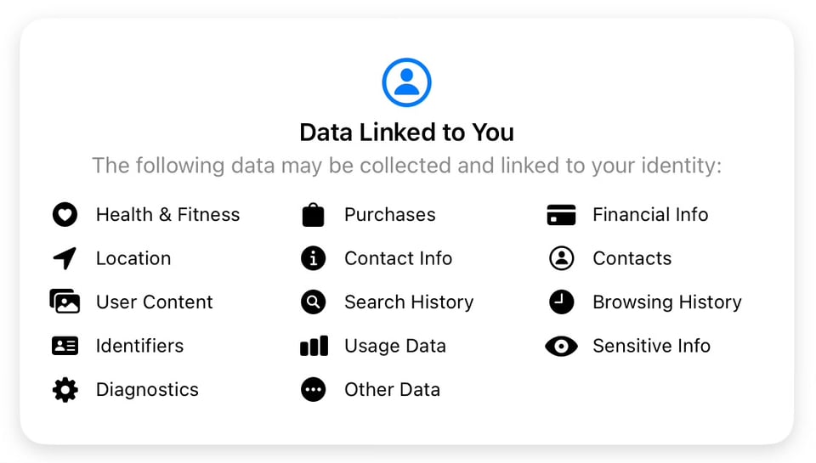
Task: Click the Financial Info label text
Action: (650, 215)
